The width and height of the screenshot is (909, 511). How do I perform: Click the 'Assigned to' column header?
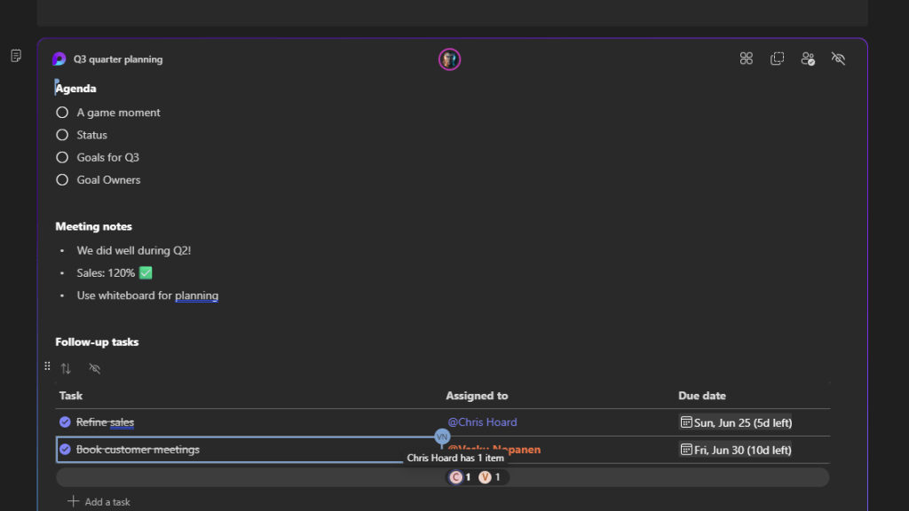click(477, 396)
